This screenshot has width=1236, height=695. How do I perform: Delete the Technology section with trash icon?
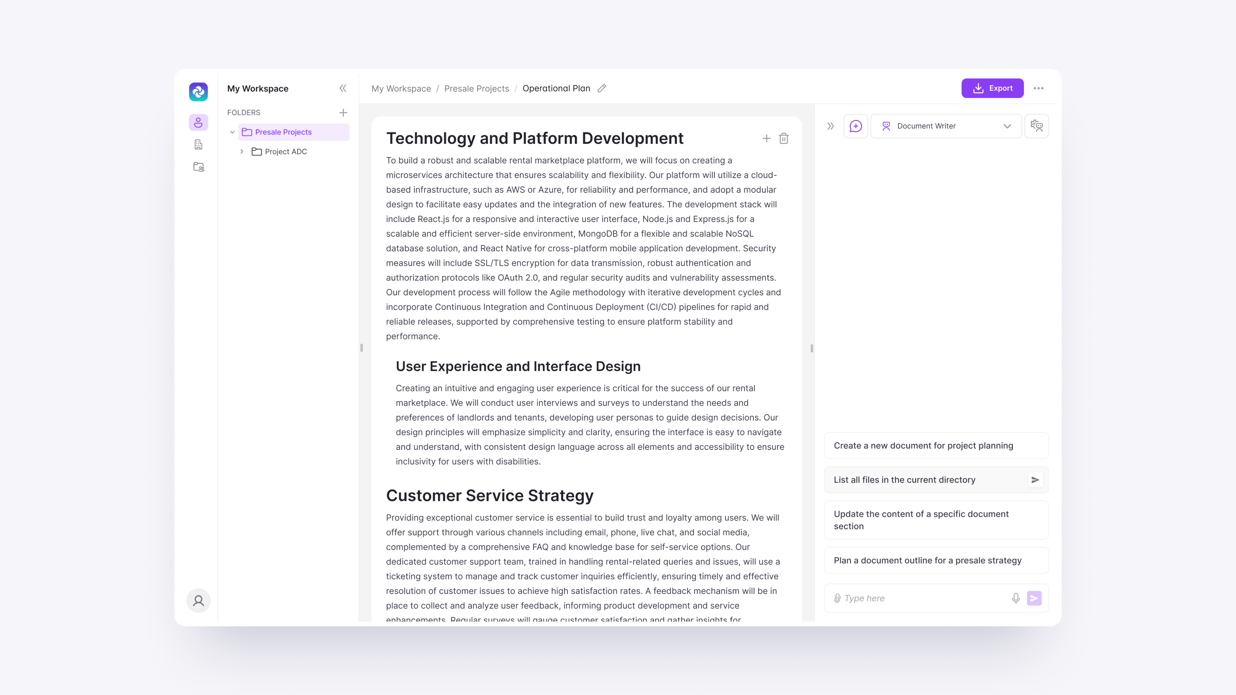pyautogui.click(x=783, y=139)
